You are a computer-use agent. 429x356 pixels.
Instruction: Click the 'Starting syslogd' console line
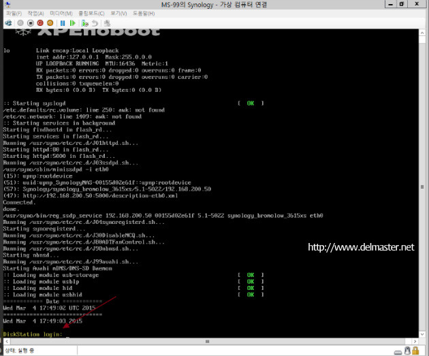(x=35, y=103)
